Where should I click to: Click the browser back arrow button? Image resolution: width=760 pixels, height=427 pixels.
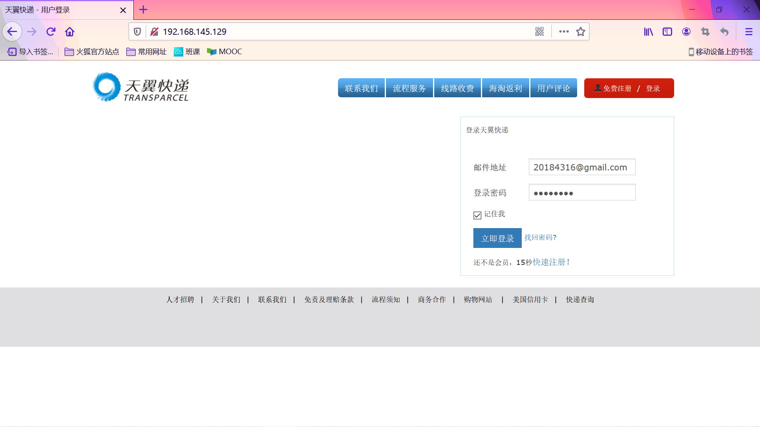pyautogui.click(x=12, y=32)
